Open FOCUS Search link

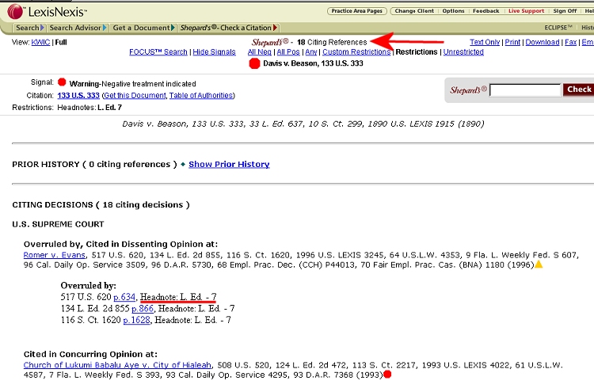coord(158,52)
